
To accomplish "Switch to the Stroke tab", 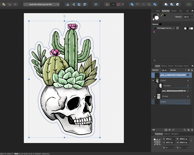I will pyautogui.click(x=174, y=11).
